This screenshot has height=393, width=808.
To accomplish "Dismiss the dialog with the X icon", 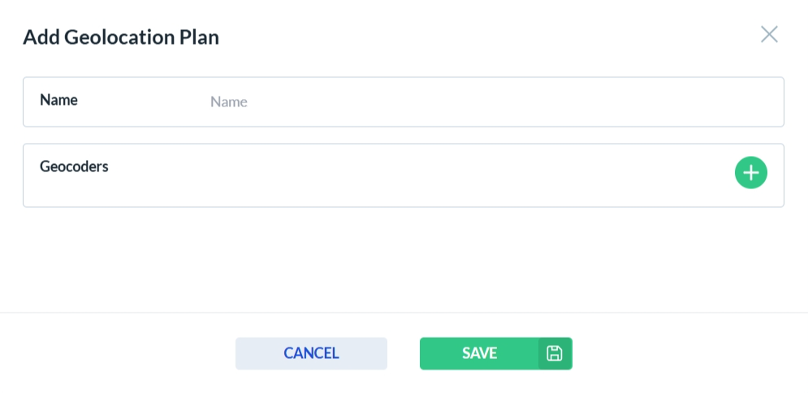I will point(768,34).
